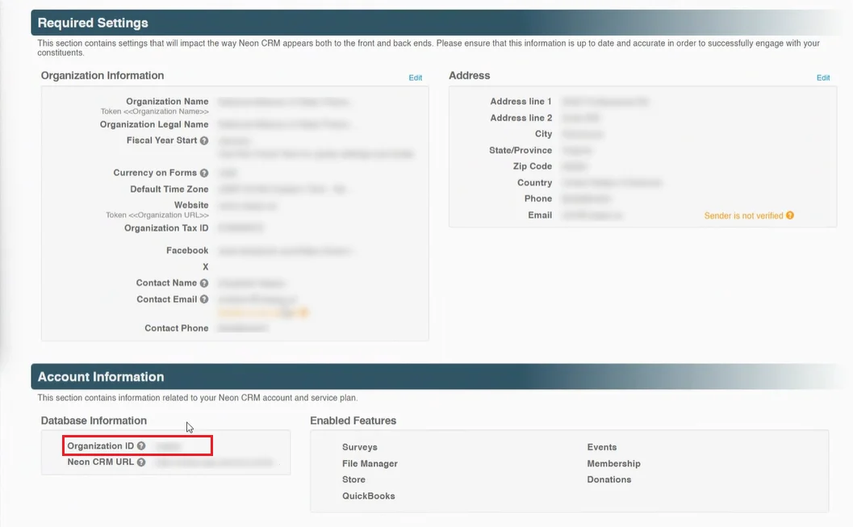Image resolution: width=853 pixels, height=527 pixels.
Task: Click the Account Information section header
Action: click(101, 377)
